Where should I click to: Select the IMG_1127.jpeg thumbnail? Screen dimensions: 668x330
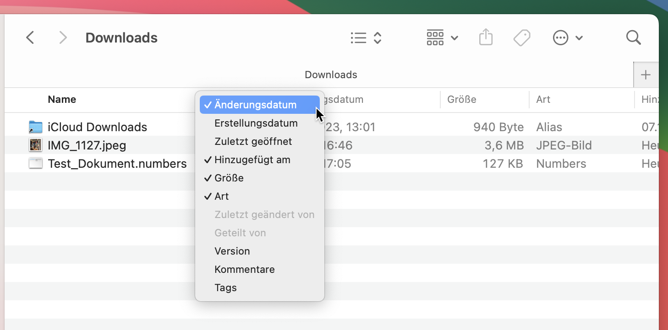[35, 145]
